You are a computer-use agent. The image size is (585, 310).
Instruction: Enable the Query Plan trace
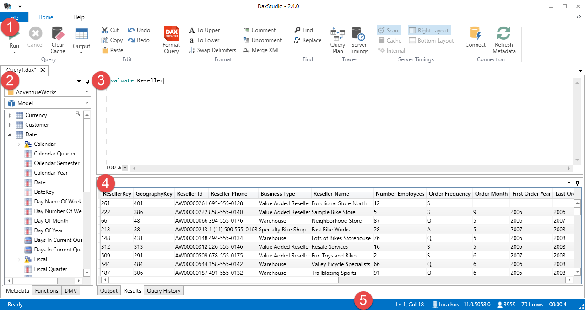(338, 41)
